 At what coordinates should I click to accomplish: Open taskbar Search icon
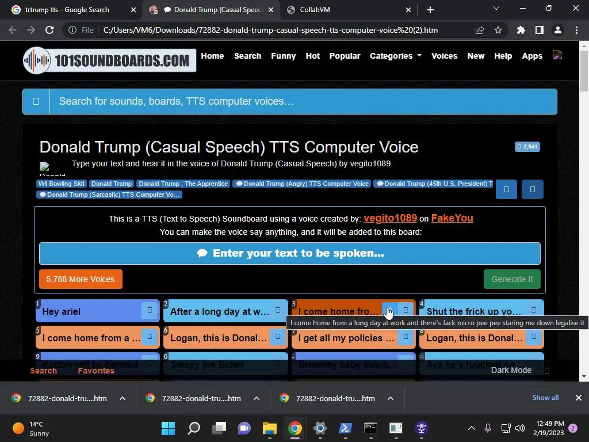[x=194, y=428]
